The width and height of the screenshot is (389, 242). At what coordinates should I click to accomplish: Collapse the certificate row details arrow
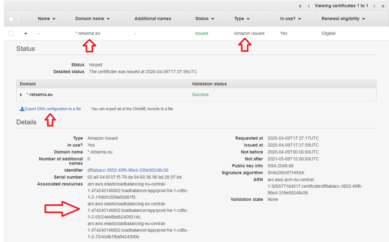click(x=26, y=33)
